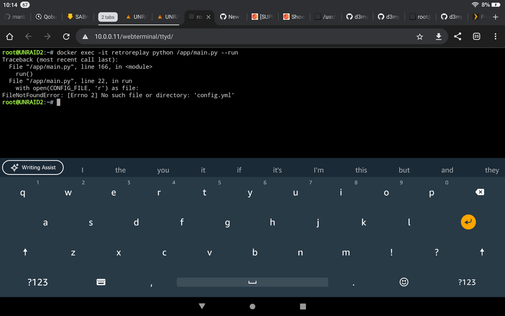Tap Android home circle navigation button
Viewport: 505px width, 316px height.
(252, 306)
